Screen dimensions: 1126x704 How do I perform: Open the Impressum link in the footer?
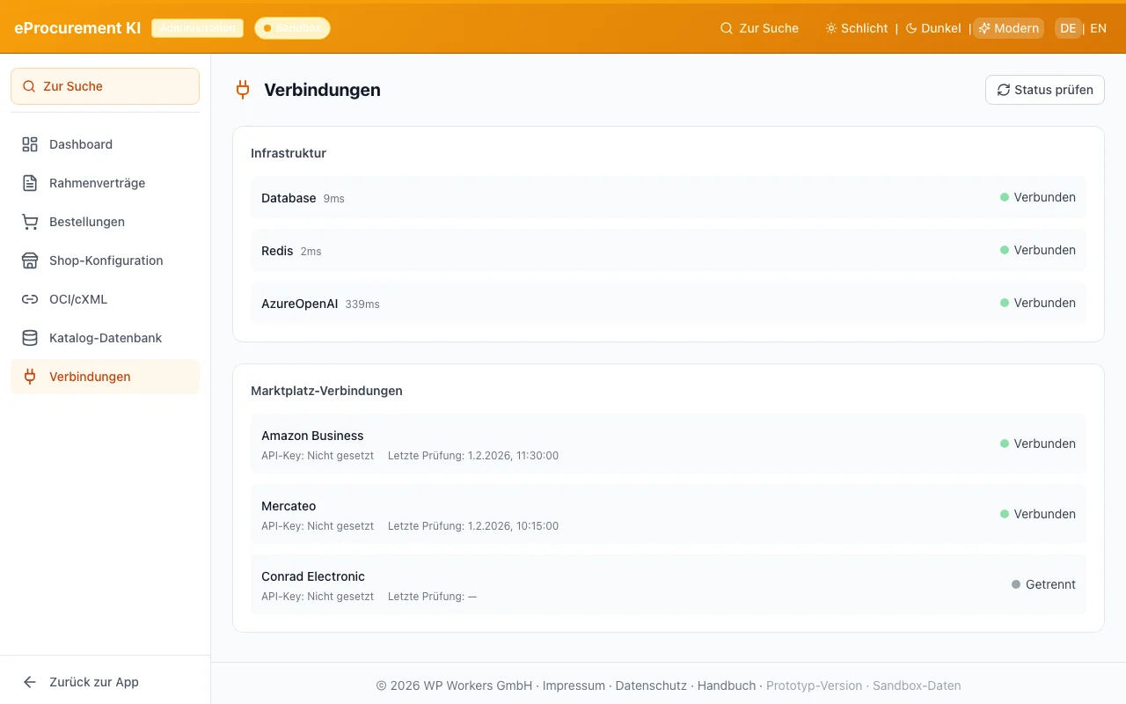(x=574, y=685)
